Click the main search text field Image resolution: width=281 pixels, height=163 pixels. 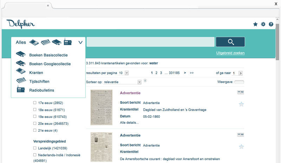[151, 42]
